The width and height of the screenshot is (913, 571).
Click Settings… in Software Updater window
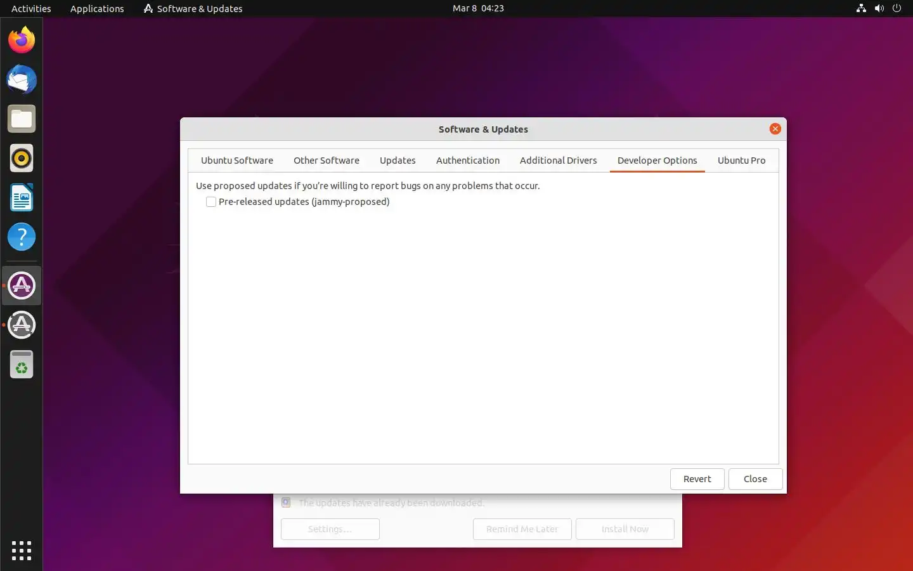(x=330, y=529)
